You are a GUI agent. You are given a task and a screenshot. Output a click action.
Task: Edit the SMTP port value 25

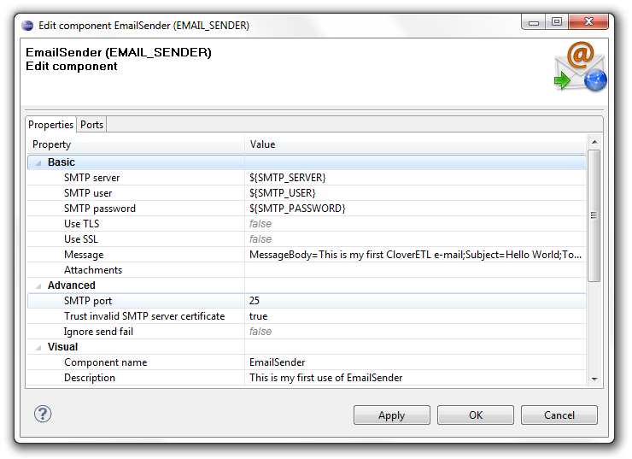[x=415, y=301]
